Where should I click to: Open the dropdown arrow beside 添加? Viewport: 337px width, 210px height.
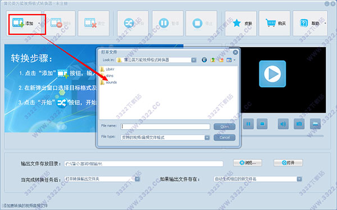point(39,23)
